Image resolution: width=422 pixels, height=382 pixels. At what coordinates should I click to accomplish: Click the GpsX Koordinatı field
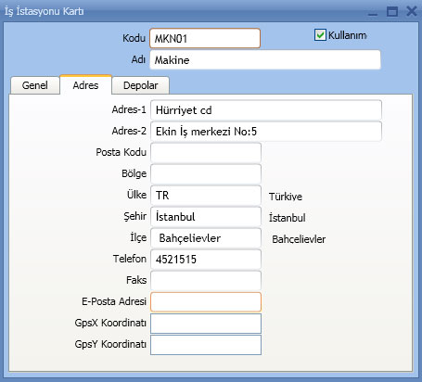(206, 324)
